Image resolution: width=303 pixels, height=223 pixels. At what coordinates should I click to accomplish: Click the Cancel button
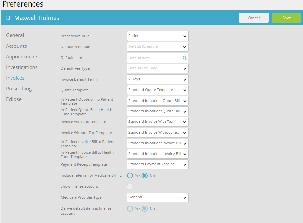(x=253, y=18)
